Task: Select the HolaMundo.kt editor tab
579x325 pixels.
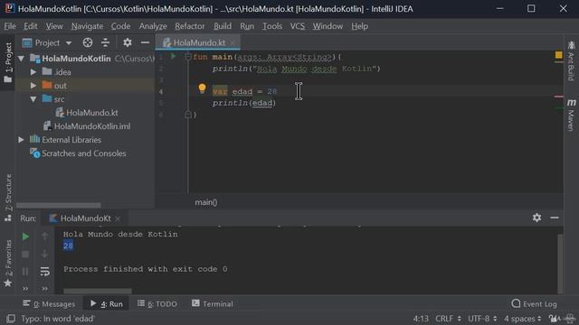Action: tap(199, 42)
